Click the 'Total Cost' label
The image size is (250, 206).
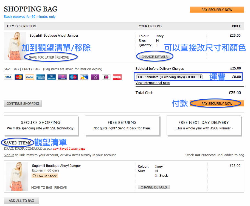pos(144,93)
